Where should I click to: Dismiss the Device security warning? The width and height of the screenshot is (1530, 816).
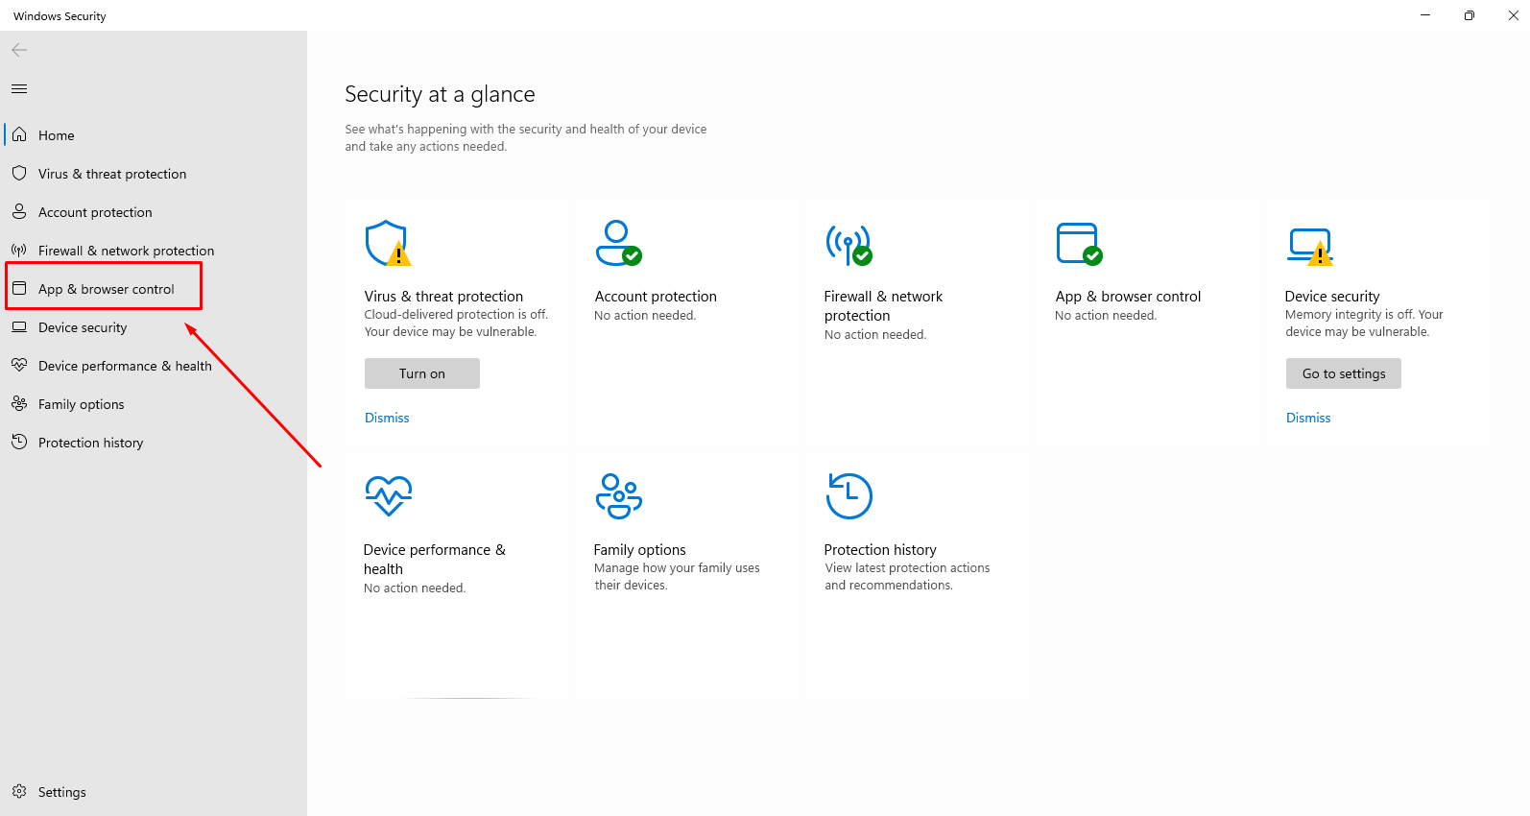pos(1308,418)
